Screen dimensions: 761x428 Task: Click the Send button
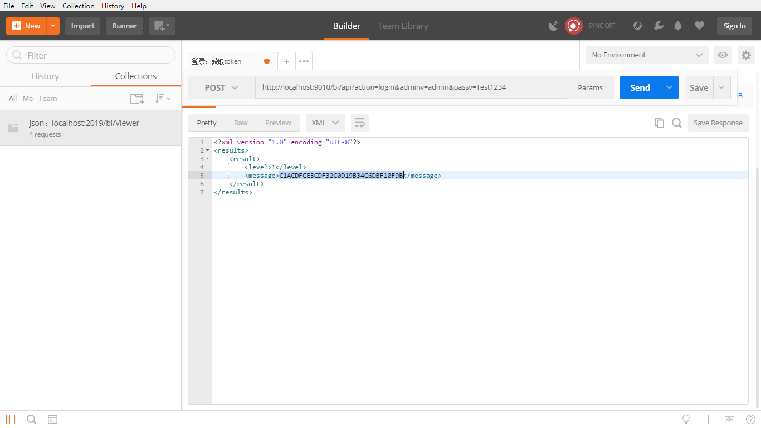coord(640,87)
